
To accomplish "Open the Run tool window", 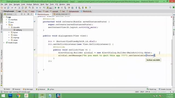I will [51, 89].
